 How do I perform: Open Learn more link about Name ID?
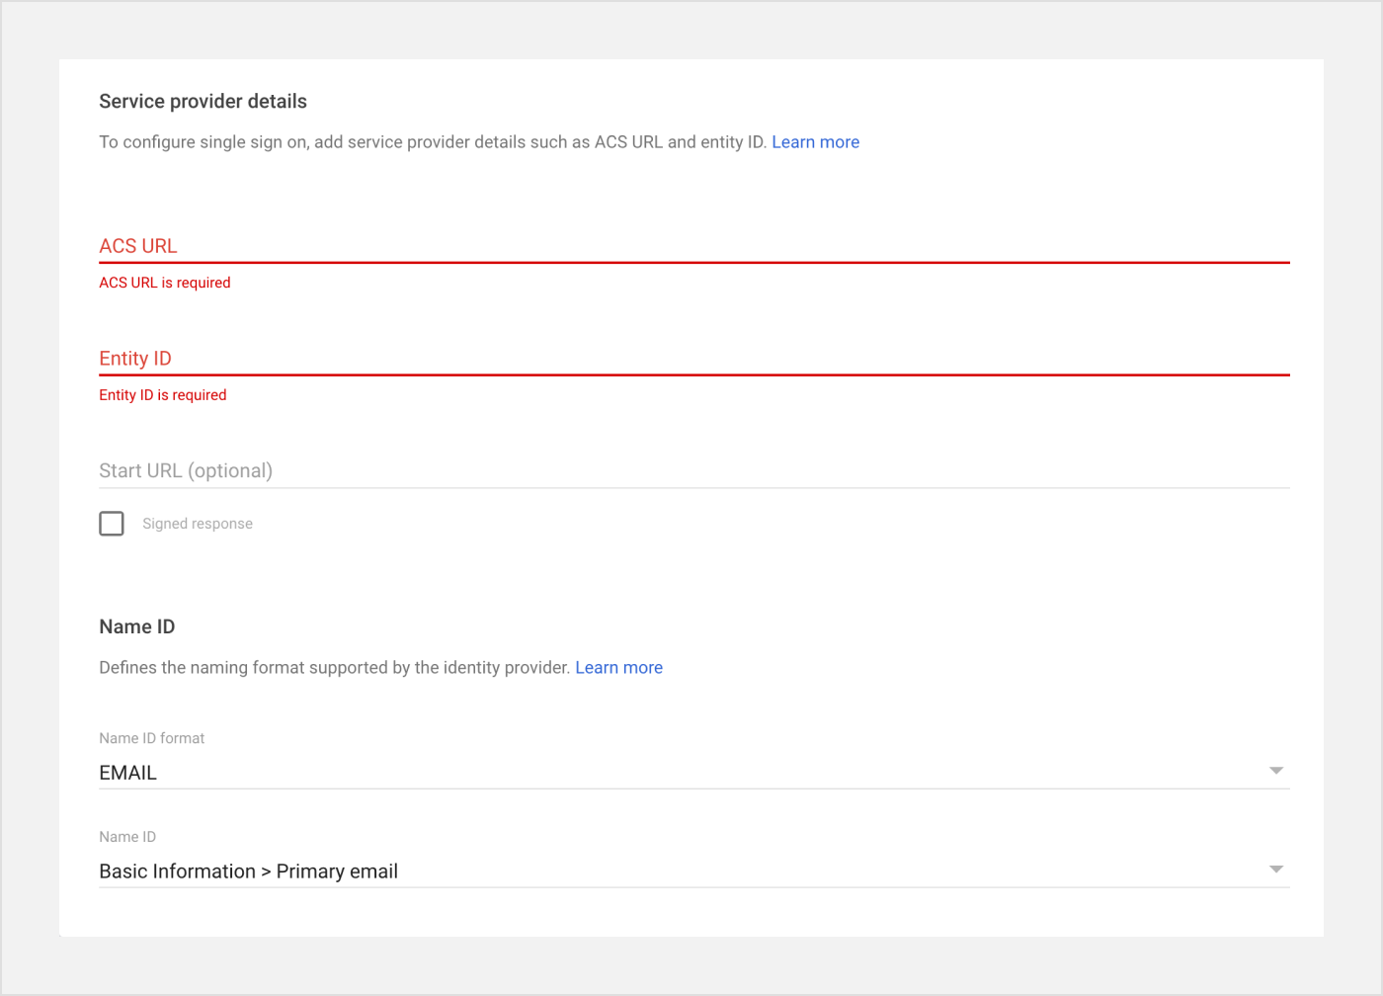618,668
